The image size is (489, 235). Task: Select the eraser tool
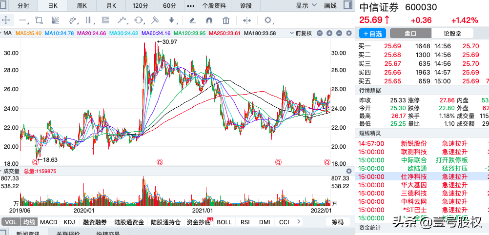tap(192, 20)
